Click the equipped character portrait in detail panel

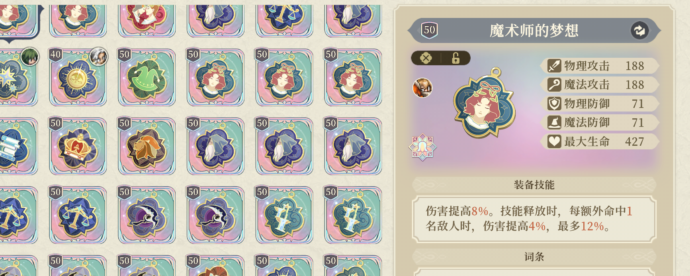[422, 88]
